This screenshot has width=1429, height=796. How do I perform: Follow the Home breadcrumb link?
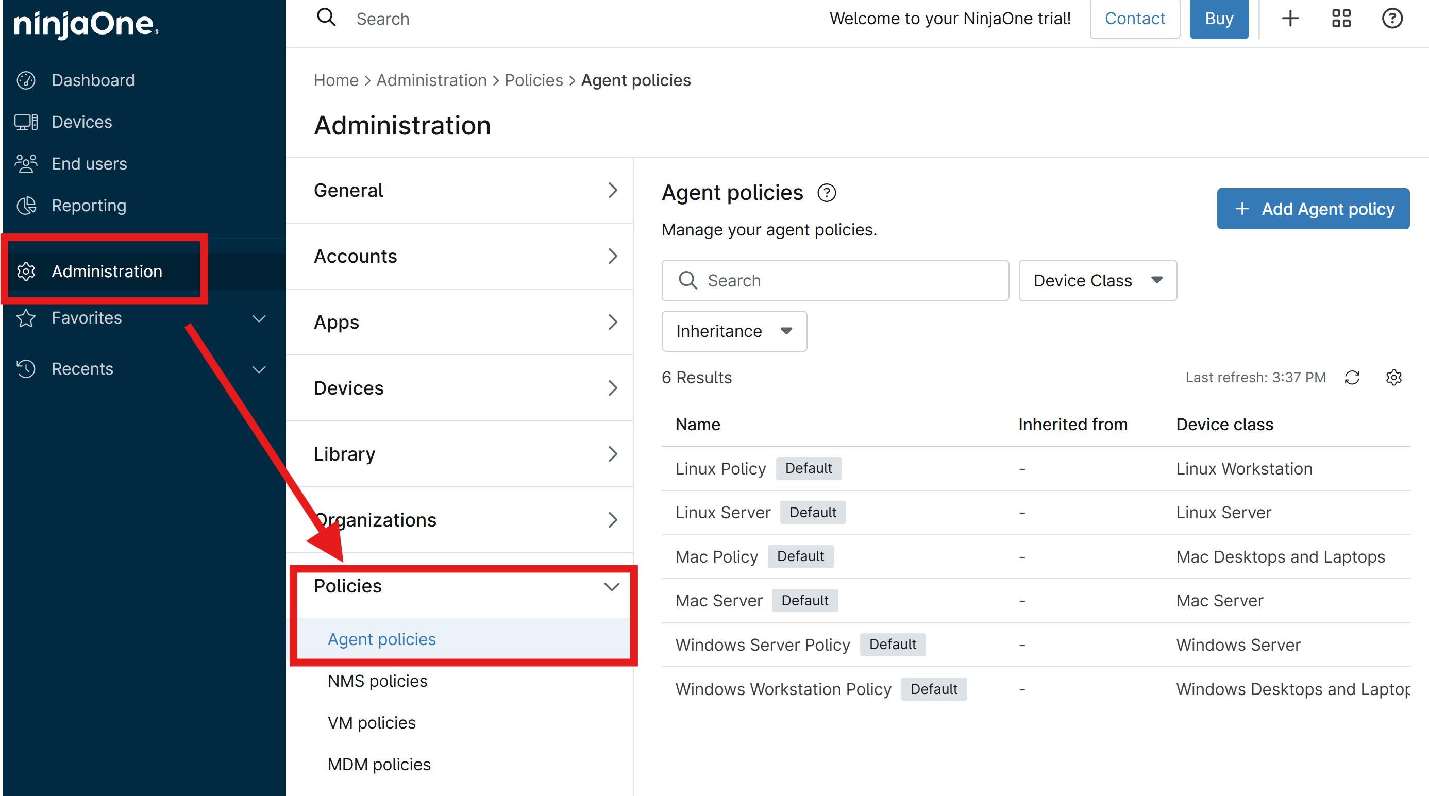point(336,80)
